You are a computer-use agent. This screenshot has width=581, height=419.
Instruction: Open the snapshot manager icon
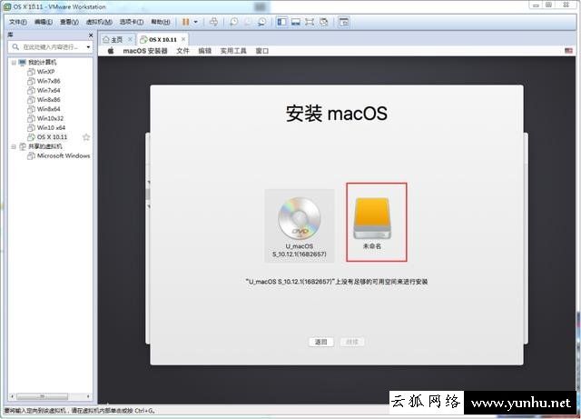point(261,22)
